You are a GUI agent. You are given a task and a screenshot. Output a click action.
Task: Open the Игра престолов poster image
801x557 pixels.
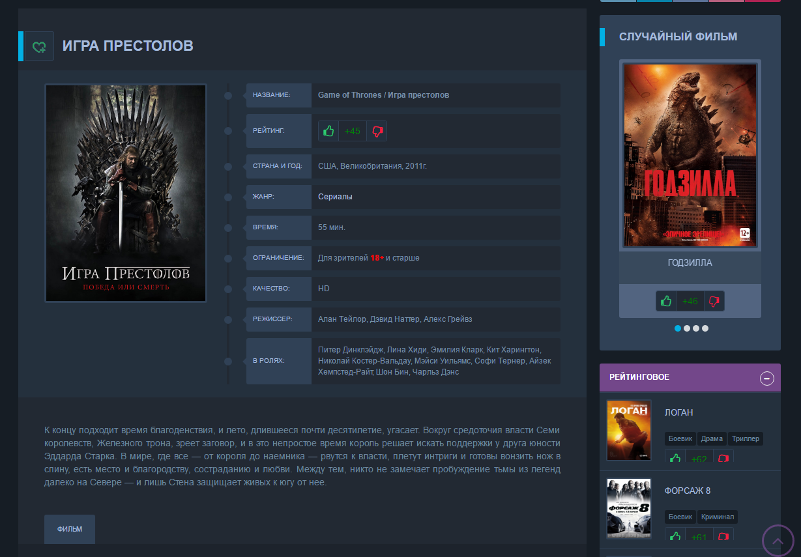[126, 193]
